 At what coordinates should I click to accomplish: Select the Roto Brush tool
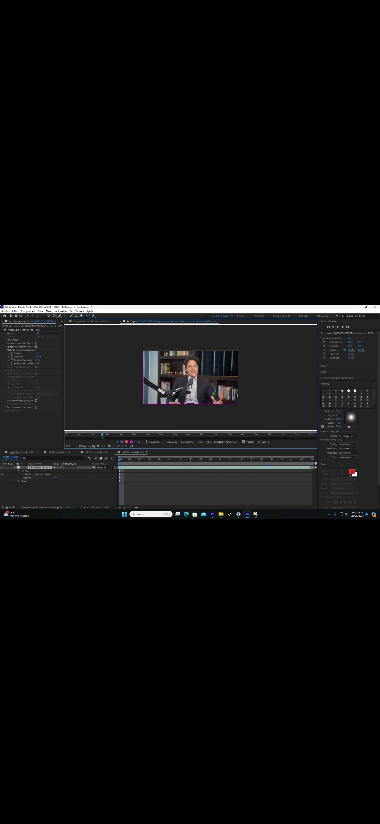pos(88,316)
